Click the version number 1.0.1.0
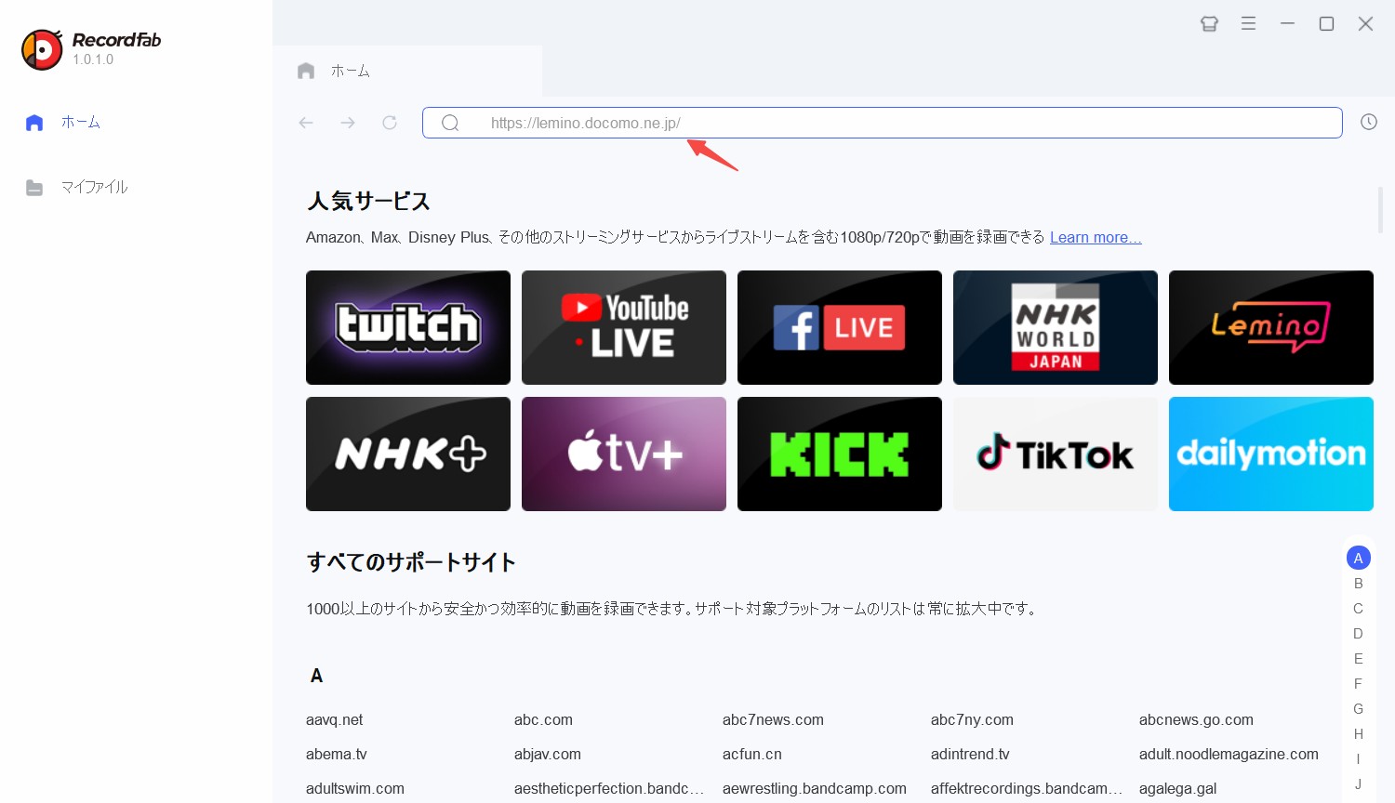Screen dimensions: 1395x803 [93, 59]
